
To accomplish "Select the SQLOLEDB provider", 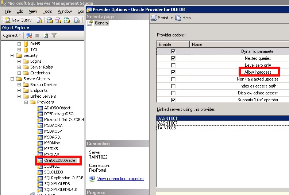I will 54,172.
